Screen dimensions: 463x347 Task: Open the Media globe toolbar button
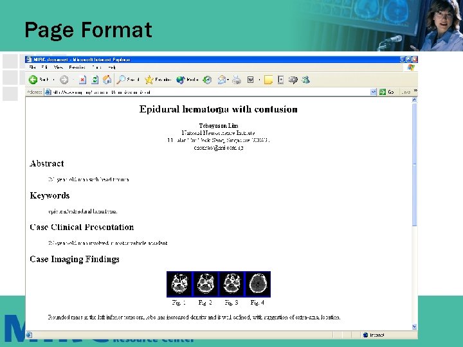187,80
